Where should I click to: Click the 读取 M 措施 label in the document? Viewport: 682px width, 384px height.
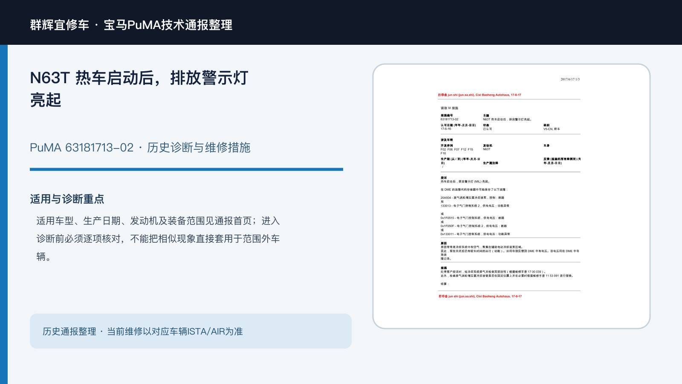[x=449, y=108]
